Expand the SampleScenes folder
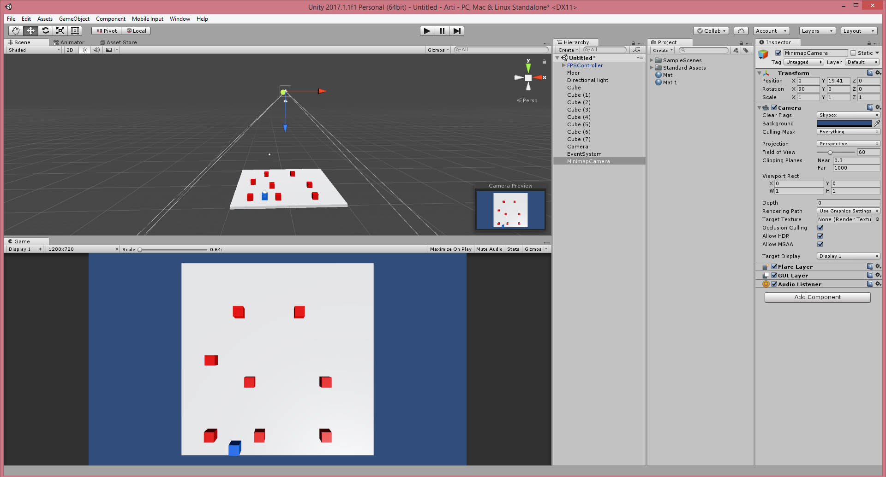Screen dimensions: 886x477 [652, 60]
